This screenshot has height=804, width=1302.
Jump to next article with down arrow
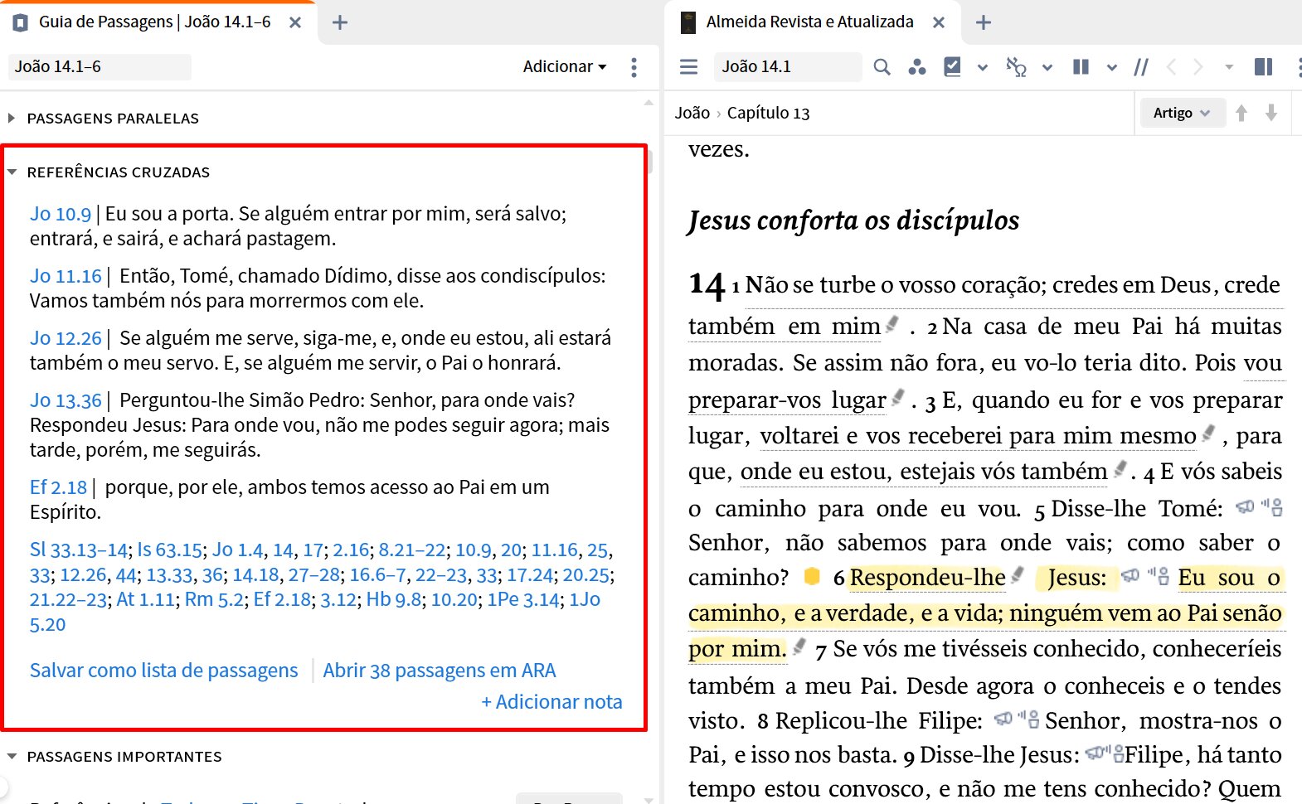point(1270,113)
